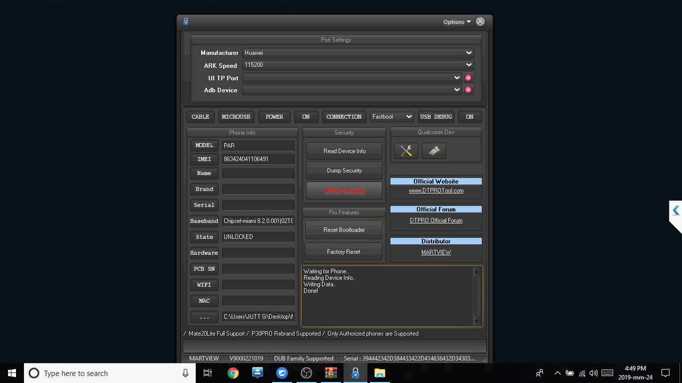Click the volume speaker icon
Image resolution: width=682 pixels, height=383 pixels.
click(594, 373)
